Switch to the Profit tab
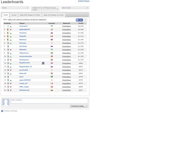The image size is (179, 152). click(x=5, y=15)
